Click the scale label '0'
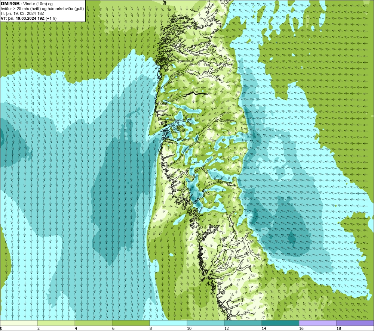Screen dimensions: 374x331 tap(1, 328)
